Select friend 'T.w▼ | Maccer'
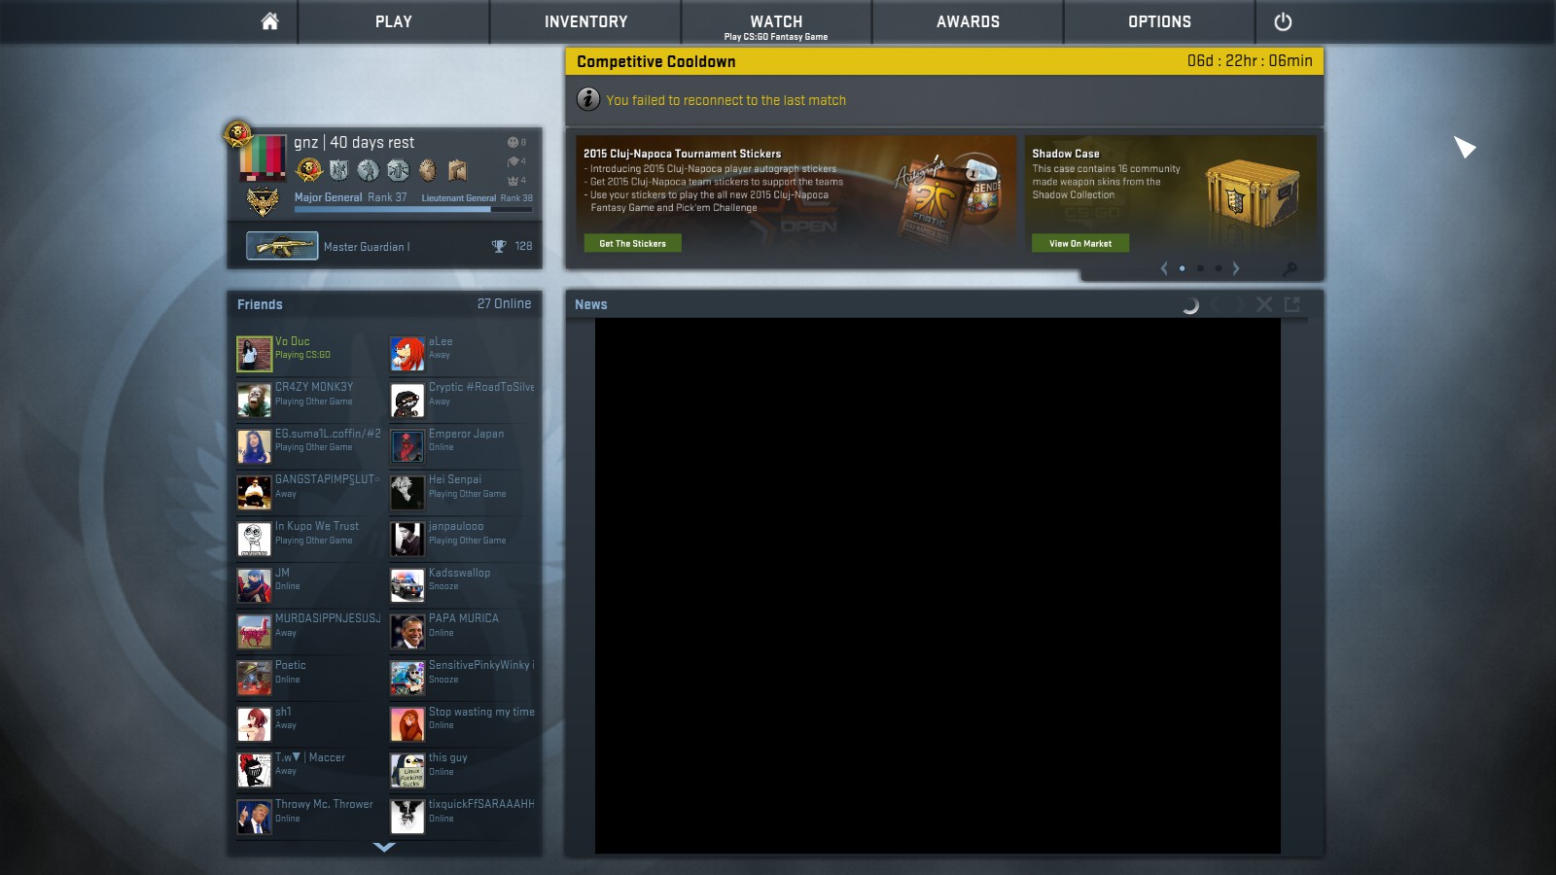Viewport: 1556px width, 875px height. pyautogui.click(x=309, y=770)
